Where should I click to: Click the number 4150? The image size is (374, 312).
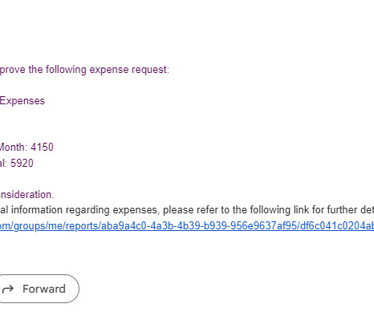(x=42, y=147)
